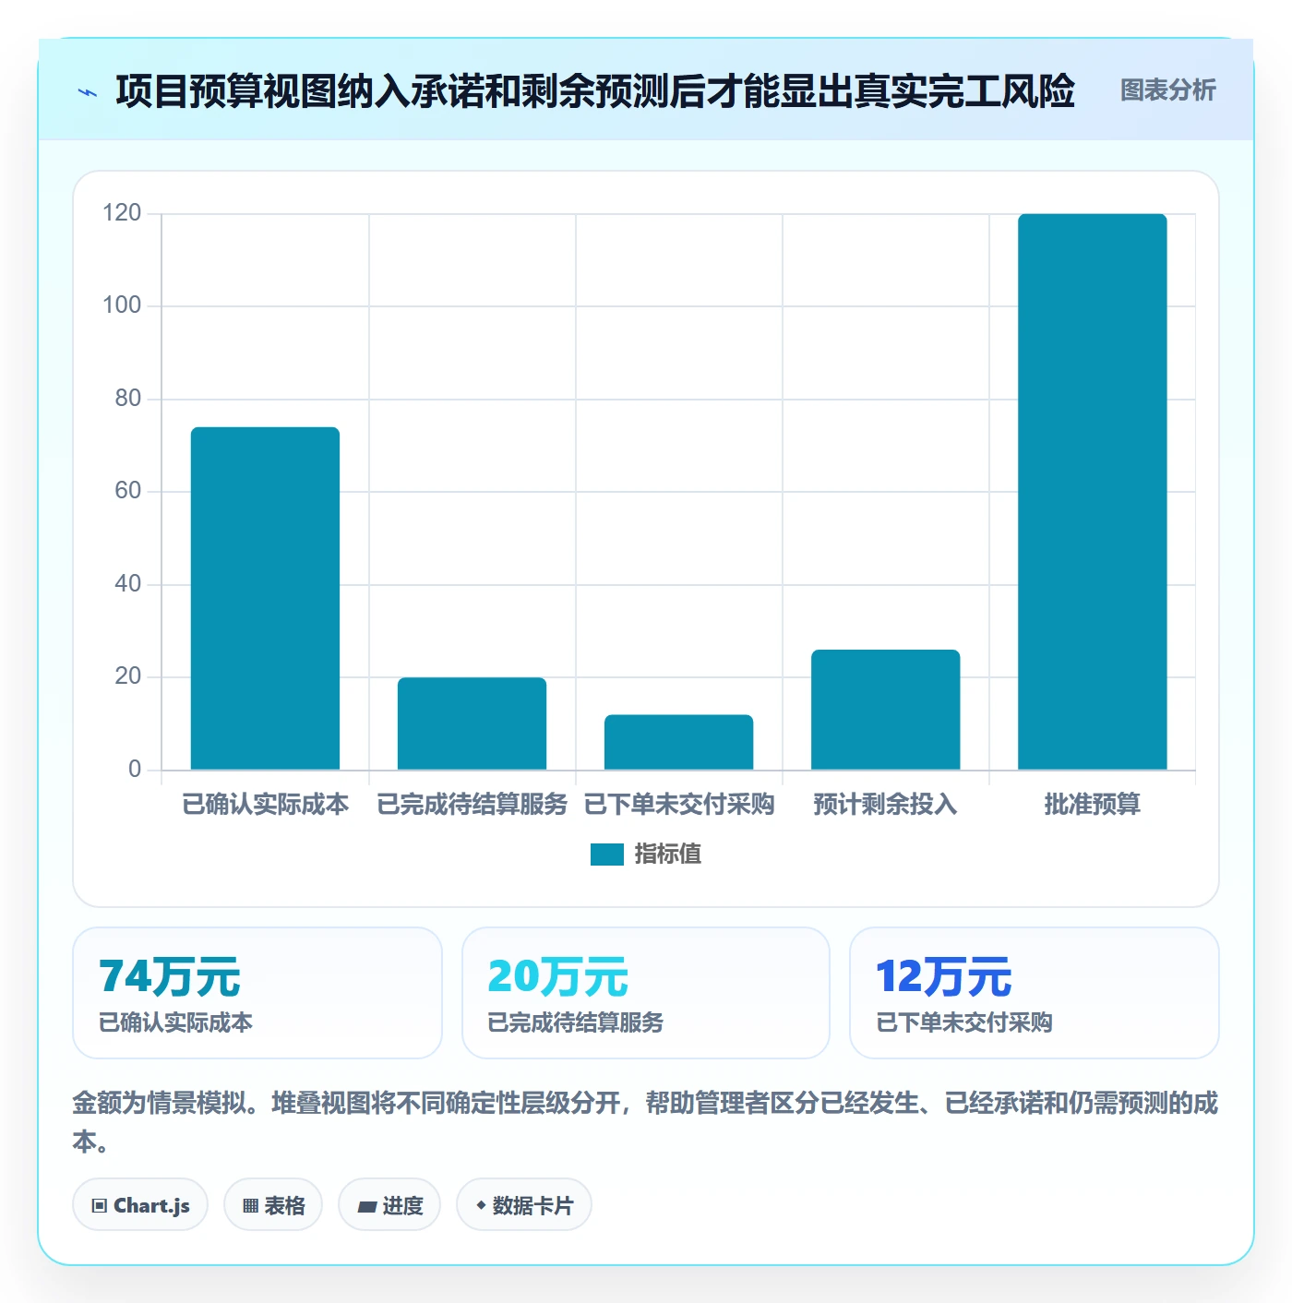Screen dimensions: 1292x1303
Task: Click the 已下单未交付采购 caption under 12万元
Action: [x=964, y=1022]
